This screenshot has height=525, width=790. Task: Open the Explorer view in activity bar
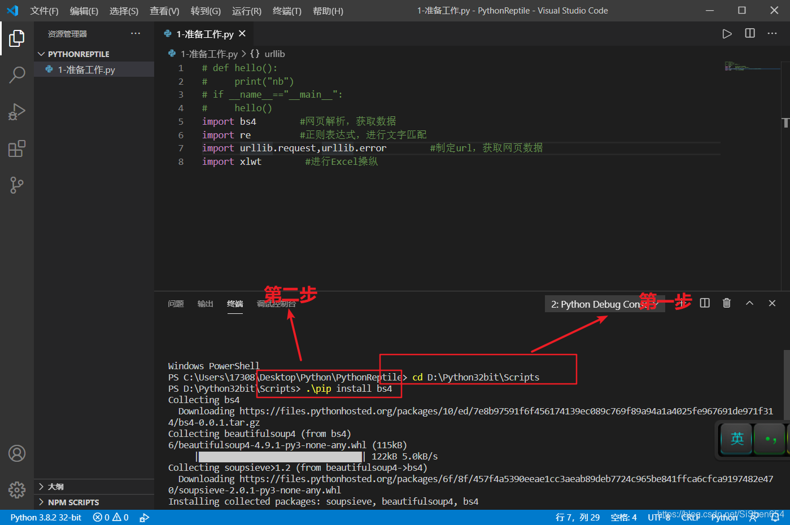tap(17, 38)
